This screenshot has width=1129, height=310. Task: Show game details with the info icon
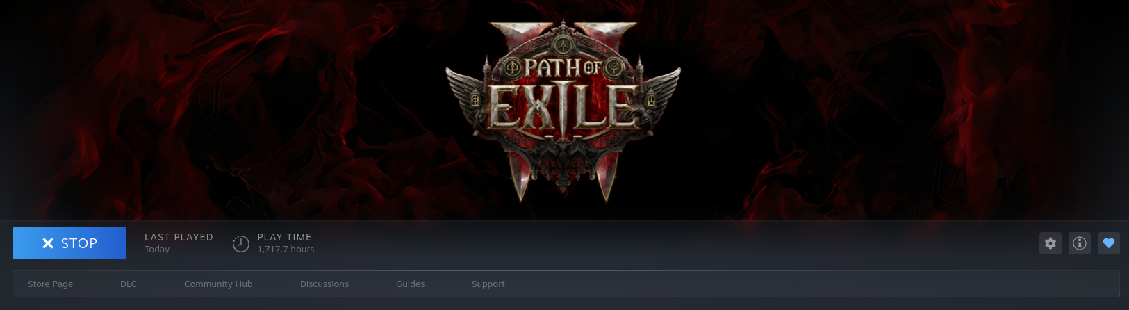(1080, 243)
